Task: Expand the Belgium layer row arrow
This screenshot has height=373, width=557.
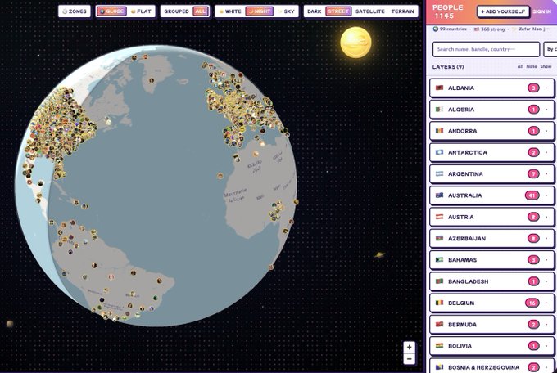Action: click(546, 303)
